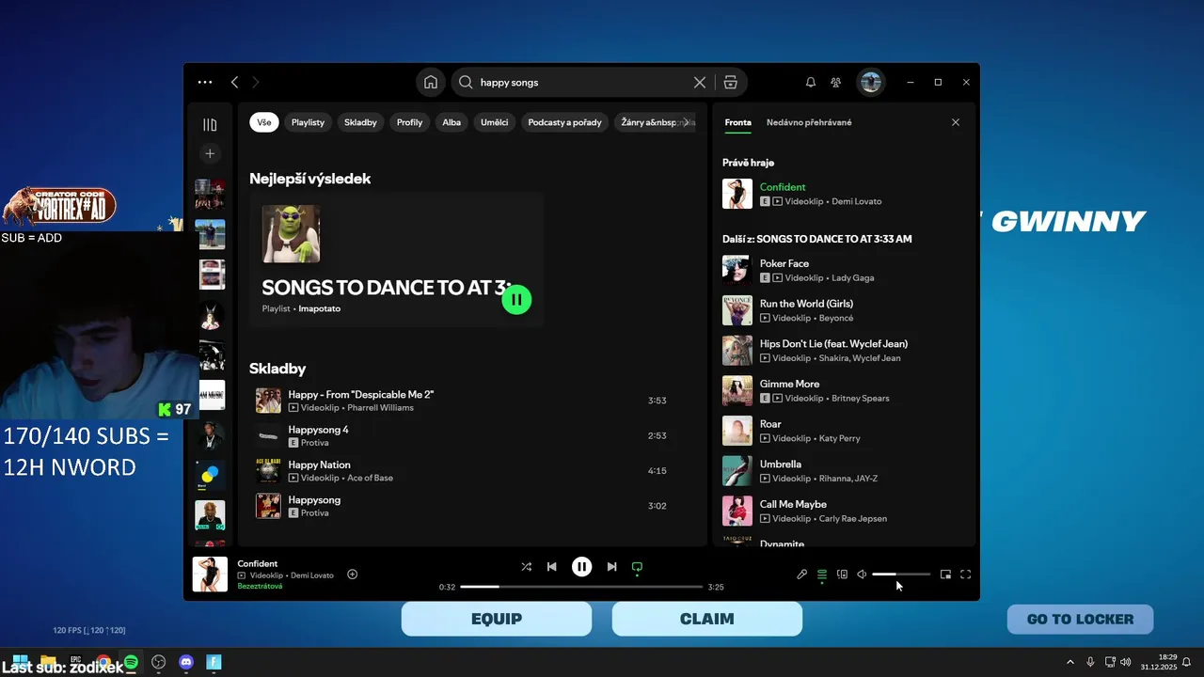Select the Vše filter chip
1204x677 pixels.
(264, 122)
